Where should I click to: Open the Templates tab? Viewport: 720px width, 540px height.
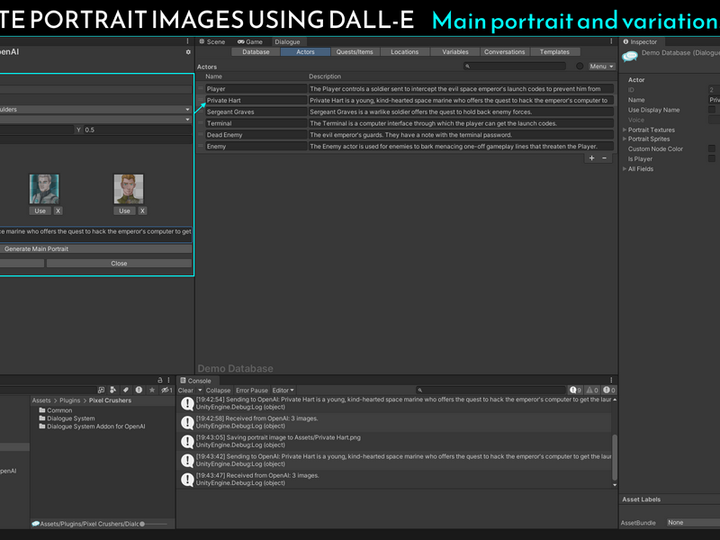click(554, 52)
